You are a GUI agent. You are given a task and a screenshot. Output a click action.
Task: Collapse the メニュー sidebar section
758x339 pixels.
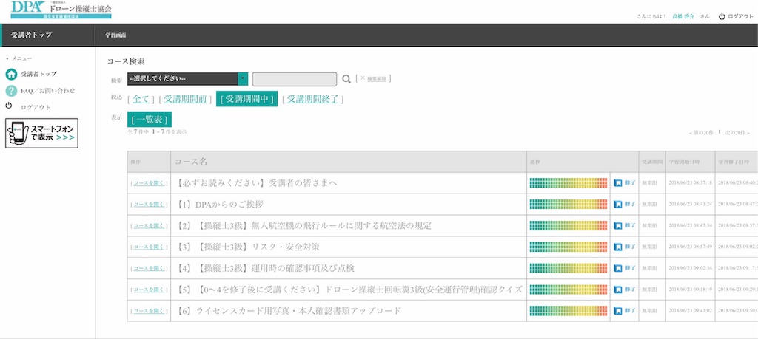click(19, 58)
